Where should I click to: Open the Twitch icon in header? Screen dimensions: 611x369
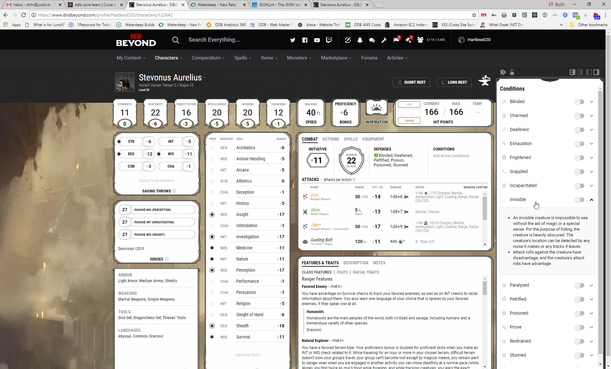[329, 40]
